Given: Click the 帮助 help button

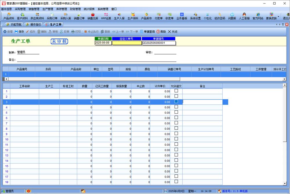Looking at the screenshot, I should point(161,32).
